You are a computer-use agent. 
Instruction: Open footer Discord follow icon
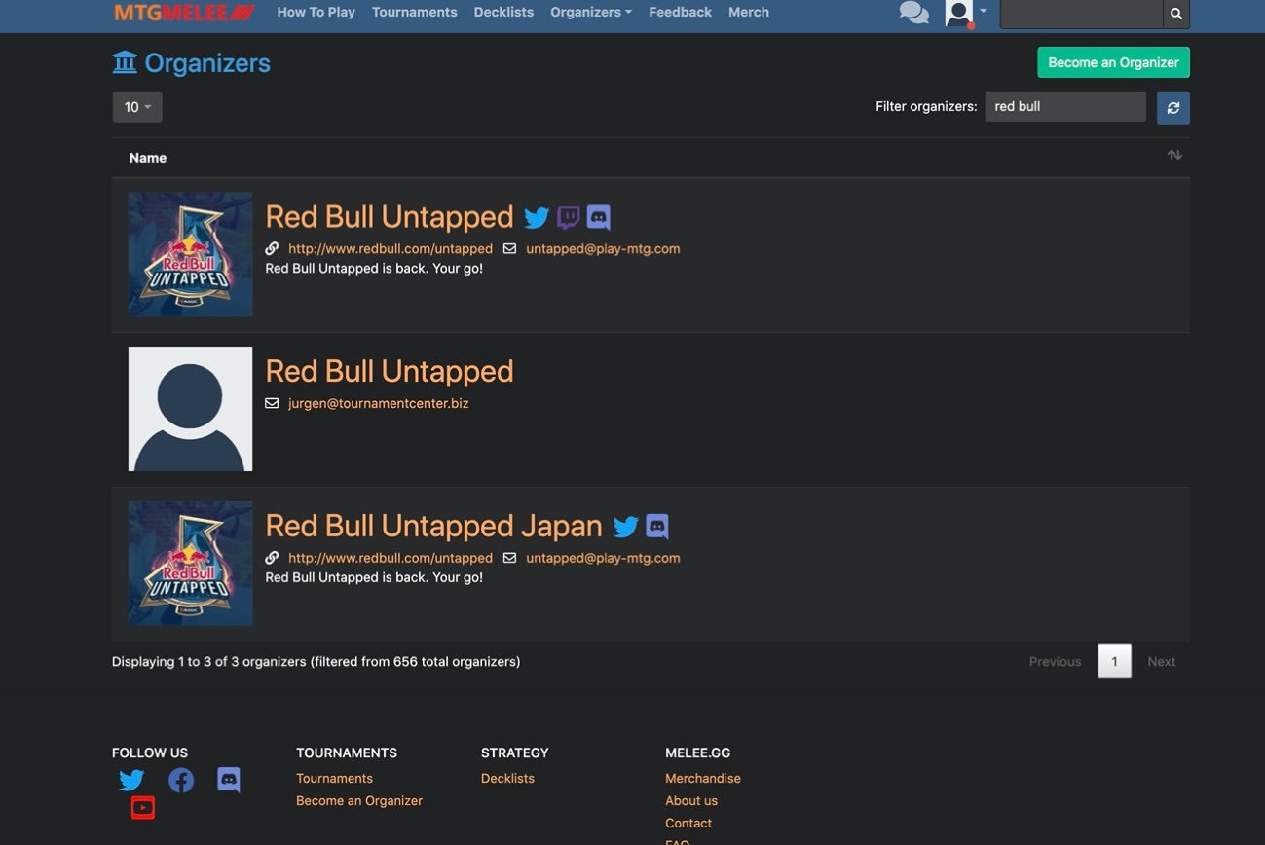pyautogui.click(x=229, y=780)
